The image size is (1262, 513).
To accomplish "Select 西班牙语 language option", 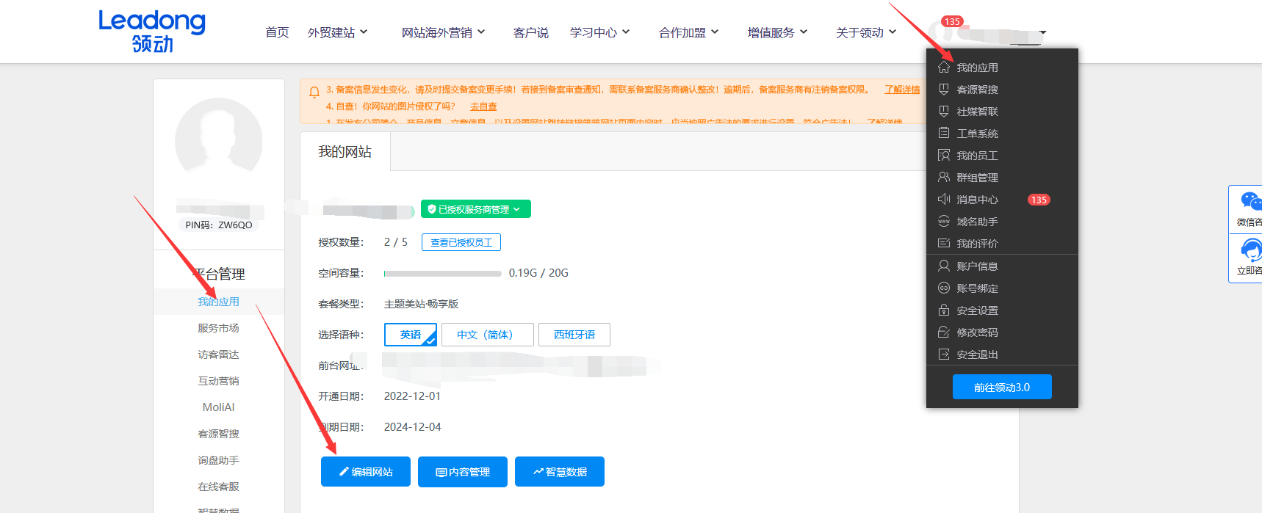I will pos(574,335).
